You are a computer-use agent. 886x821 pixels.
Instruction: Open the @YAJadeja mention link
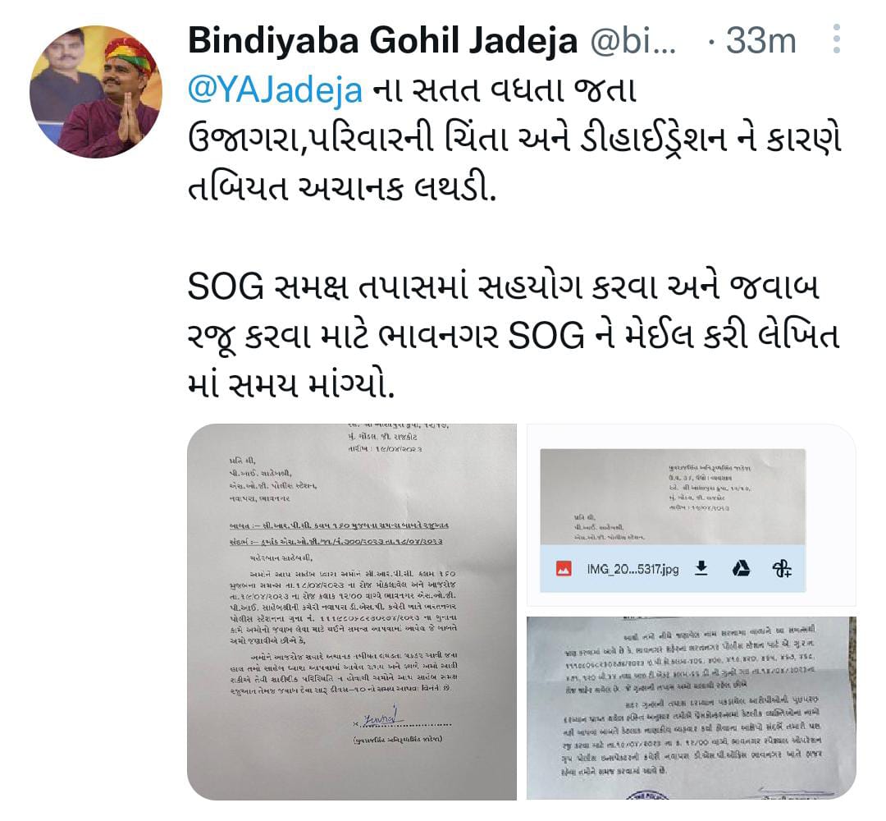[x=275, y=90]
